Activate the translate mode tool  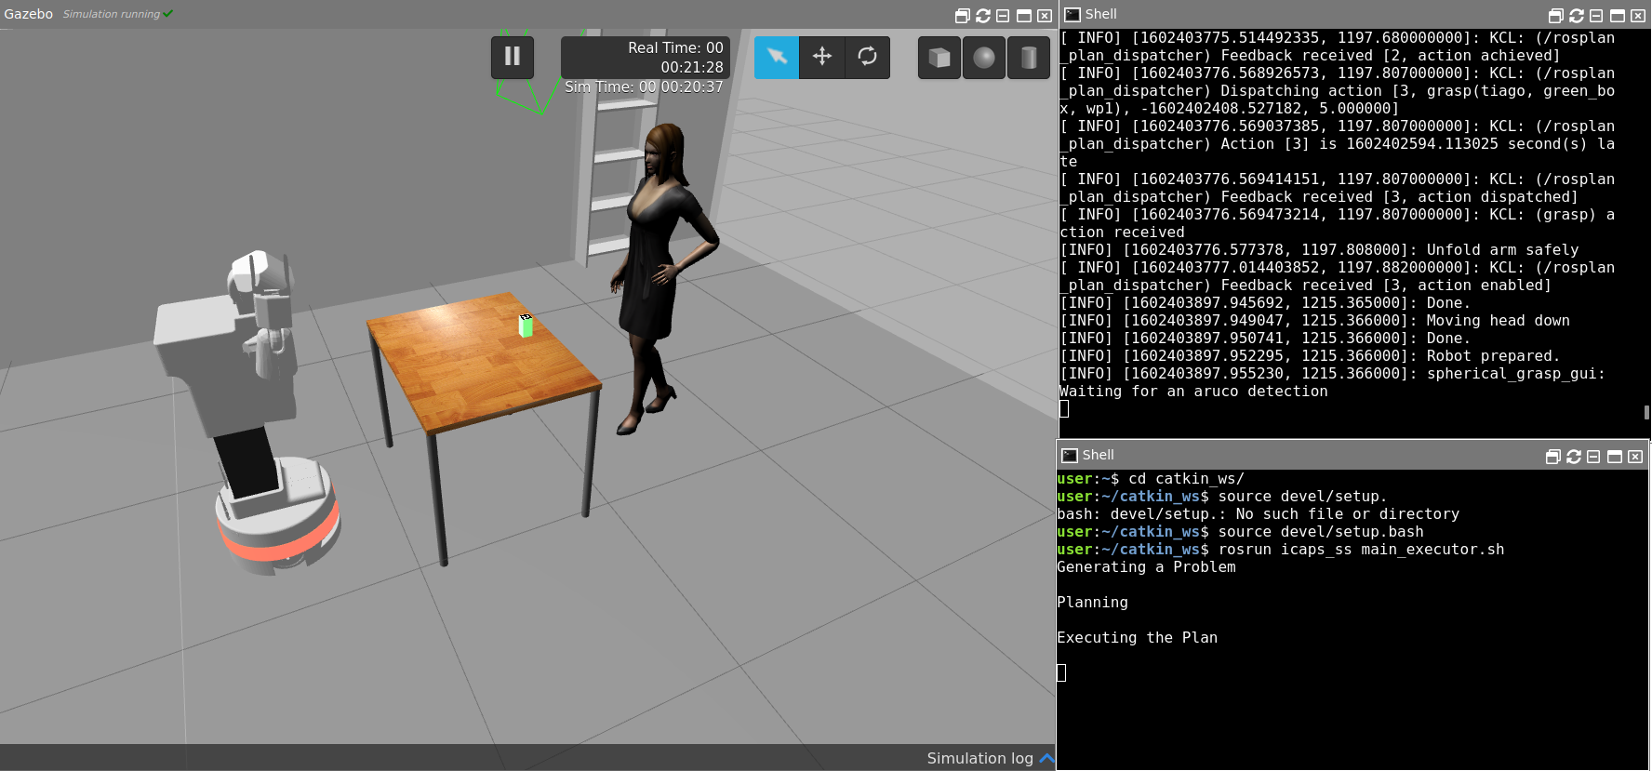(x=822, y=57)
